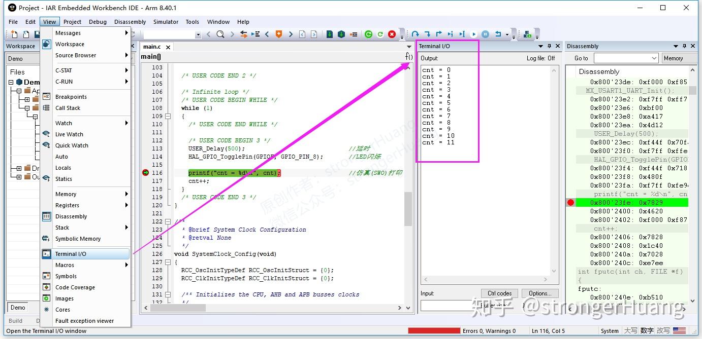Viewport: 702px width, 339px height.
Task: Click the Break (pause) debug icon
Action: (486, 34)
